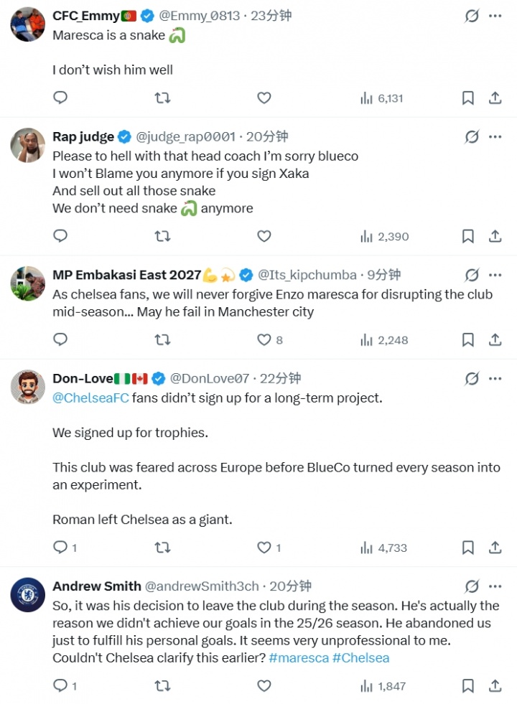Image resolution: width=517 pixels, height=704 pixels.
Task: Open the #Chelsea hashtag
Action: click(x=360, y=658)
